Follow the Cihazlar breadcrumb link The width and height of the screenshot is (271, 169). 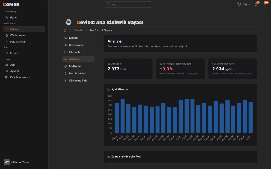(x=78, y=30)
